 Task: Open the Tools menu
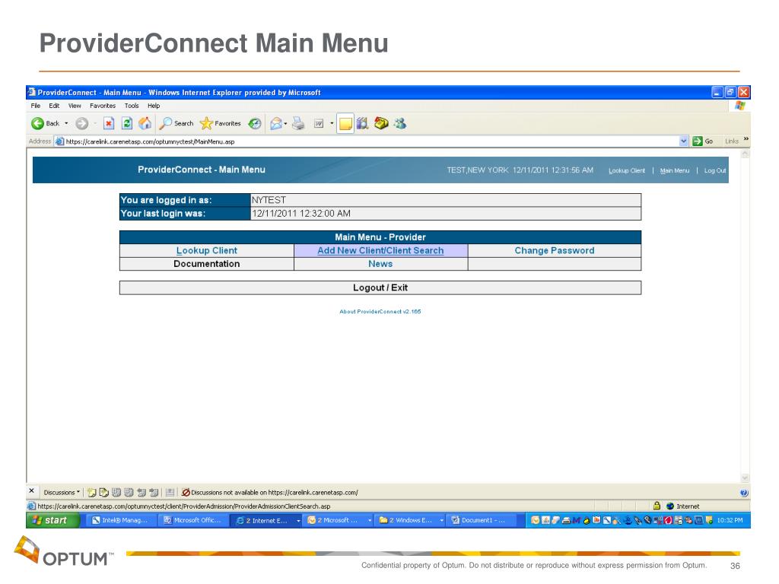coord(132,106)
